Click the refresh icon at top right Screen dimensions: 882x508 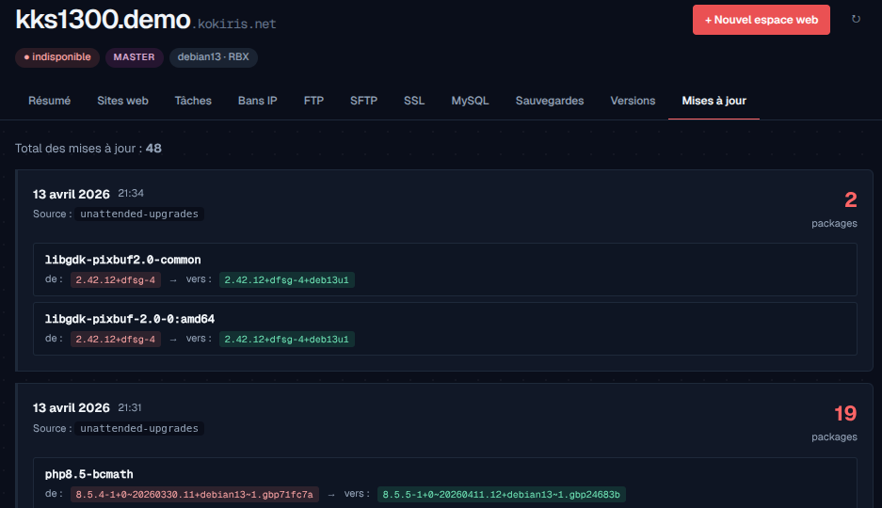[x=856, y=19]
